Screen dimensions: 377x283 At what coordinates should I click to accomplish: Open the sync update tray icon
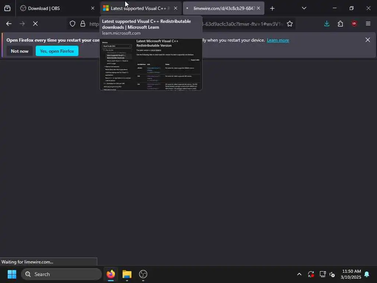pyautogui.click(x=311, y=274)
